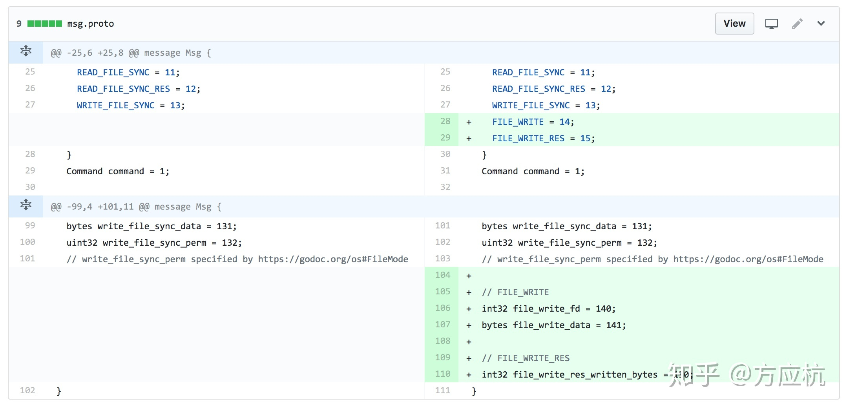Click the desktop display icon in file header
Image resolution: width=847 pixels, height=409 pixels.
point(771,24)
